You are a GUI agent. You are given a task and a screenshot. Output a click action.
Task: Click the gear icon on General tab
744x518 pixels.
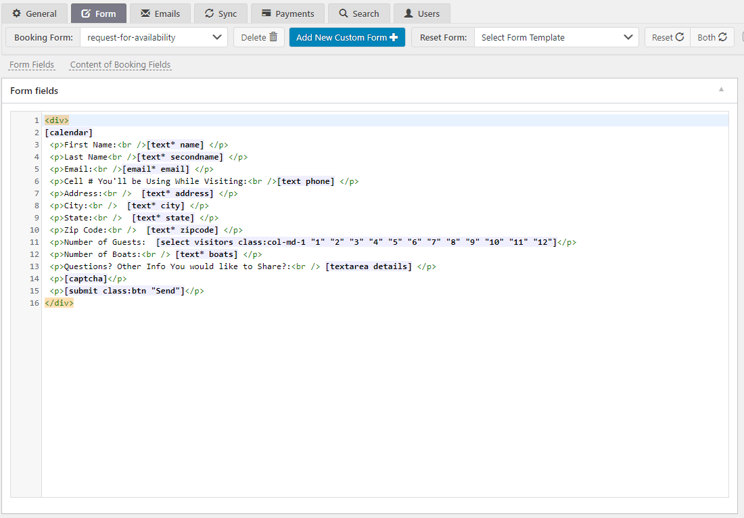17,14
